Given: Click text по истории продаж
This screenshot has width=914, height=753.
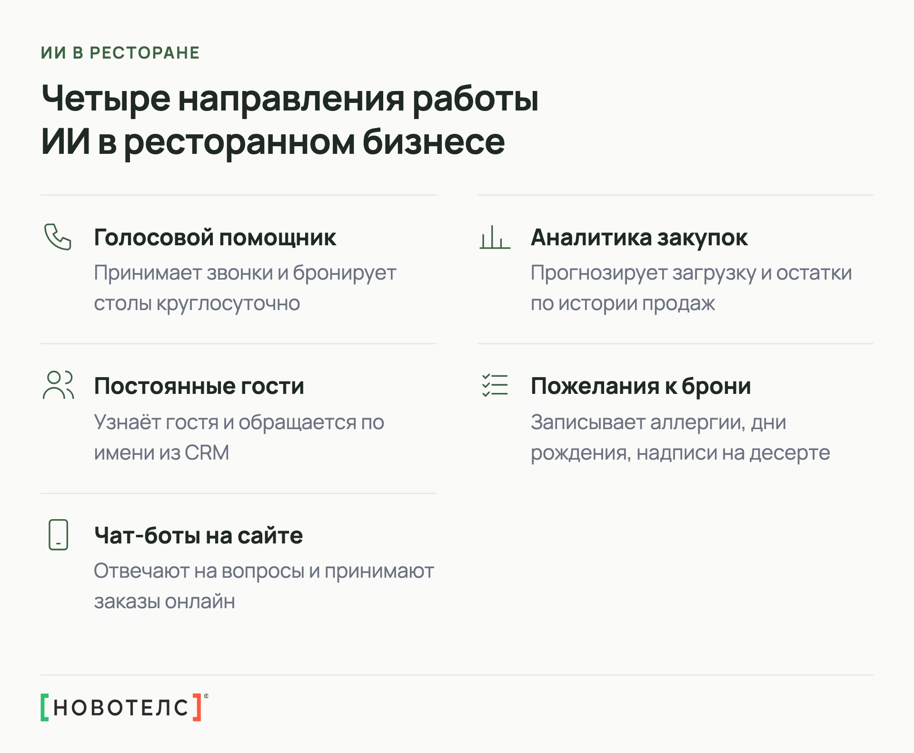Looking at the screenshot, I should (623, 304).
